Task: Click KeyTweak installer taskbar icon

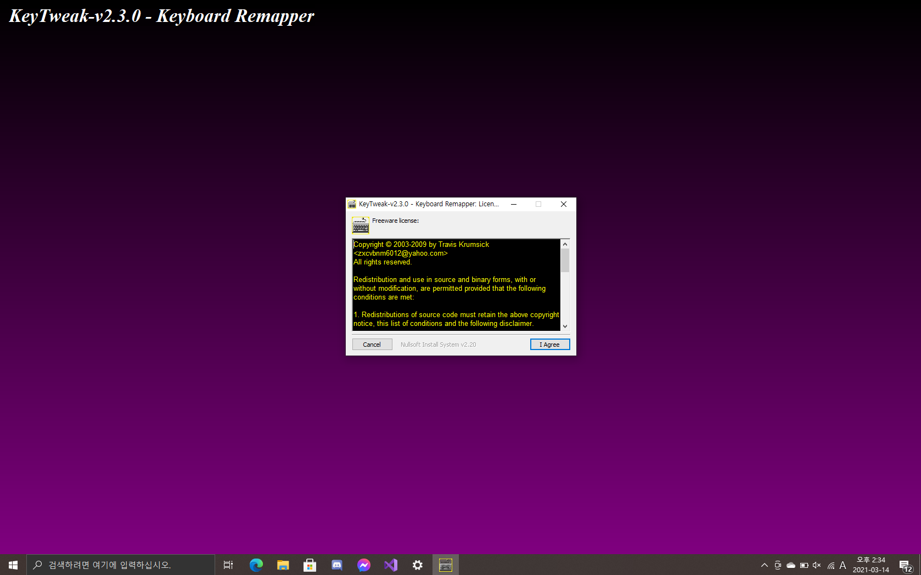Action: (446, 565)
